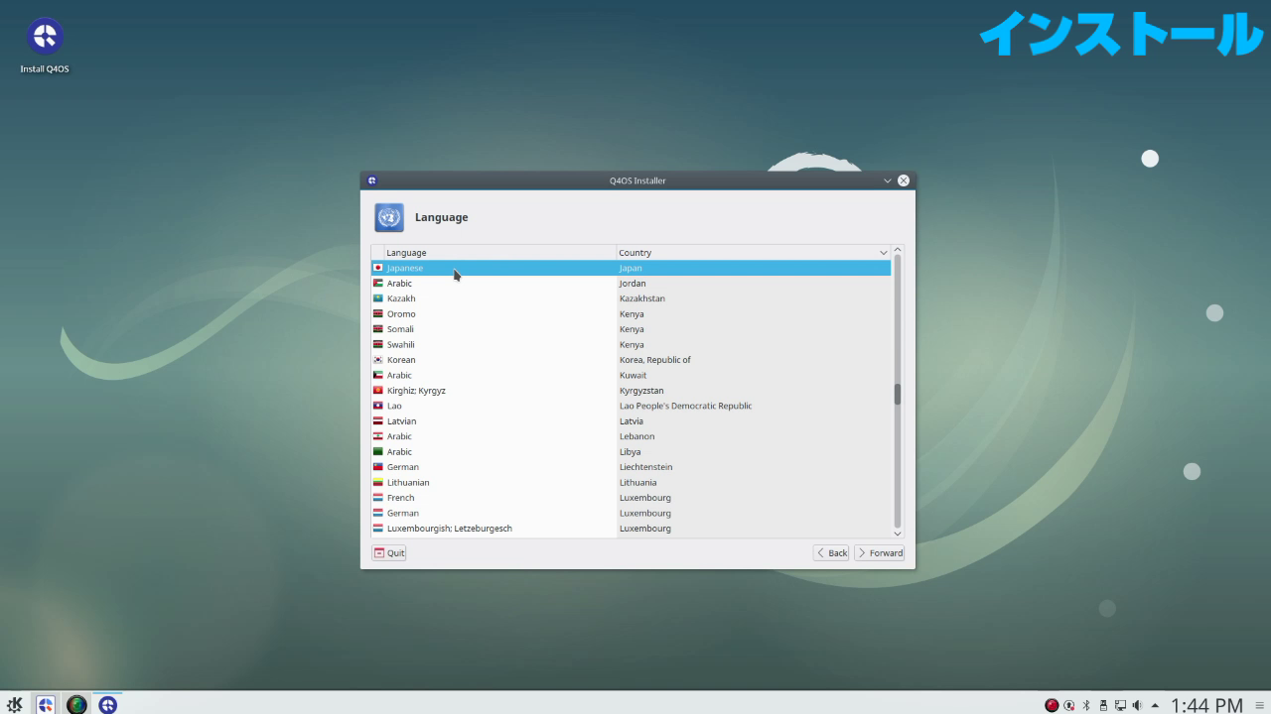Select Arabic for Jordan
This screenshot has width=1271, height=714.
(632, 284)
